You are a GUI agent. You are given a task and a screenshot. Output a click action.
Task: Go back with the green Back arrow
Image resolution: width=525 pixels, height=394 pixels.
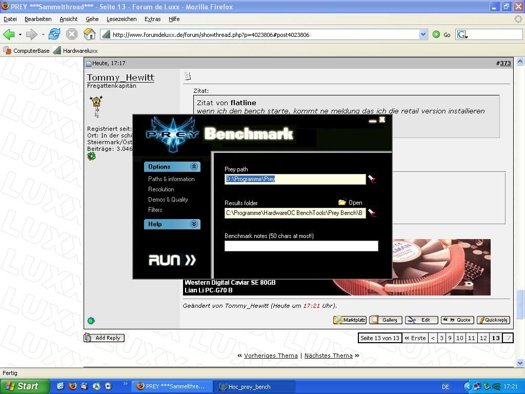9,34
